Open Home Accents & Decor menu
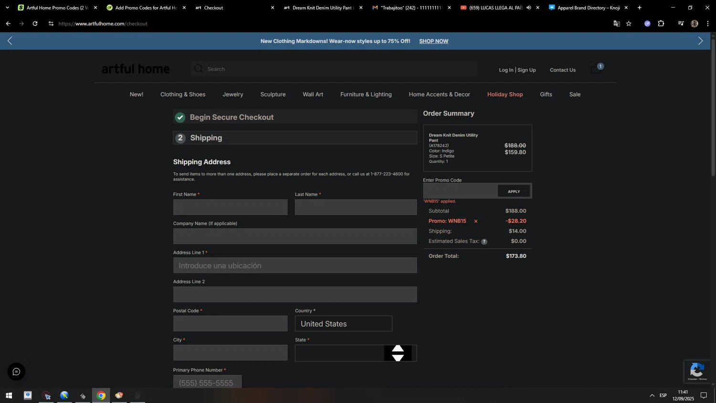The width and height of the screenshot is (716, 403). click(x=440, y=95)
